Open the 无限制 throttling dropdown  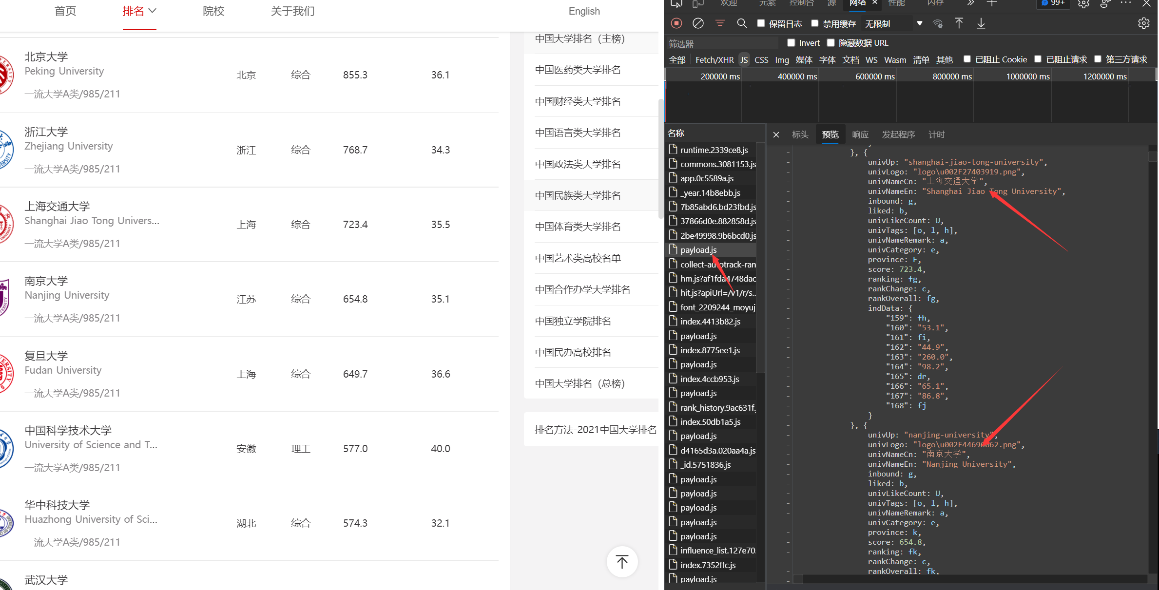click(893, 23)
